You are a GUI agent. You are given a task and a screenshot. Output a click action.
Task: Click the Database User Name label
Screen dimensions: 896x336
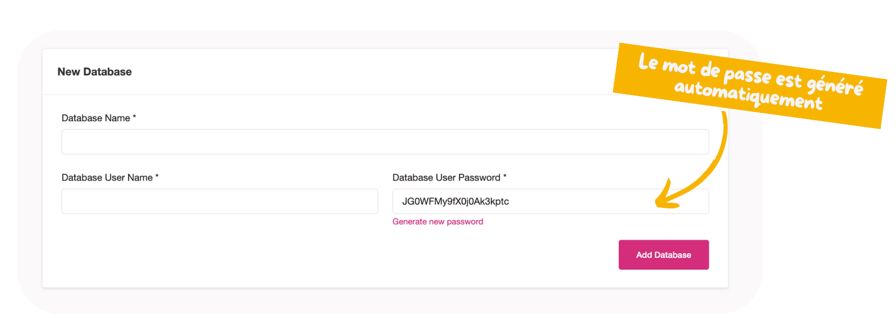107,177
